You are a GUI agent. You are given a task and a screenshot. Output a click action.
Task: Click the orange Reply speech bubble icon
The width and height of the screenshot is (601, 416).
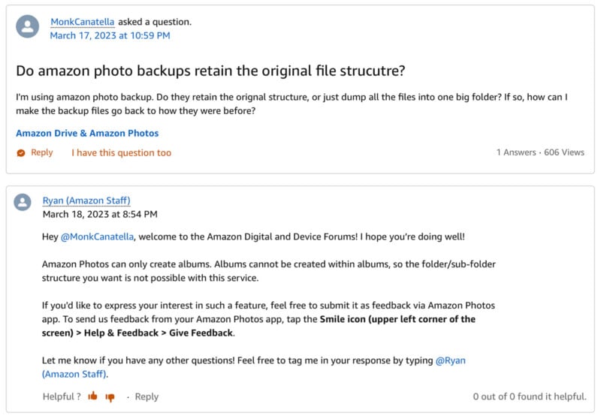(21, 153)
